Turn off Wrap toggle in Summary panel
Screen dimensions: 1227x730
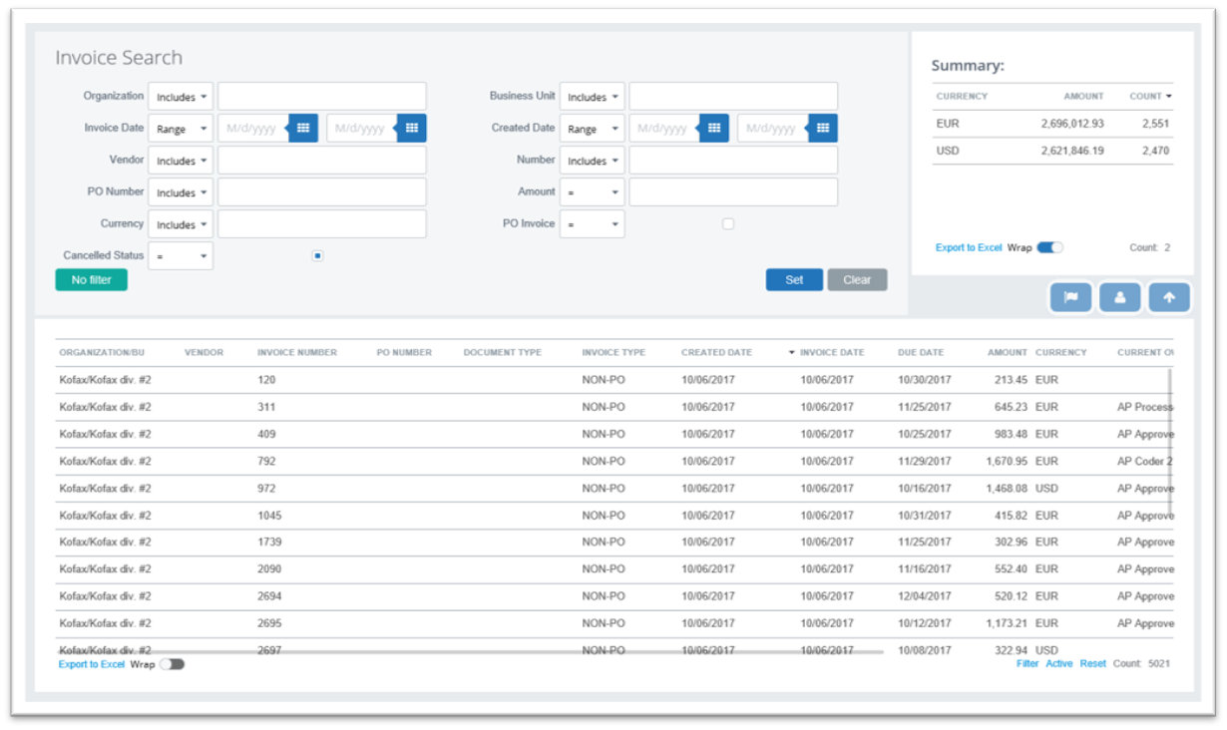[1049, 247]
